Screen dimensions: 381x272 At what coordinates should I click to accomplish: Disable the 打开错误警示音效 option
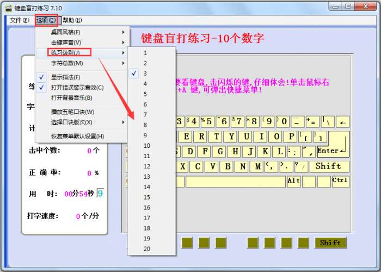coord(77,88)
